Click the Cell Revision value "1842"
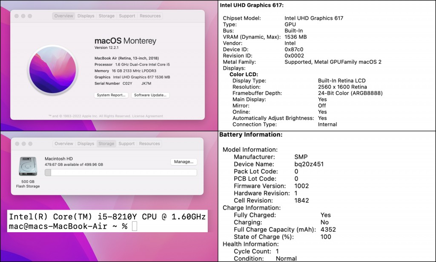Image resolution: width=436 pixels, height=262 pixels. (302, 200)
